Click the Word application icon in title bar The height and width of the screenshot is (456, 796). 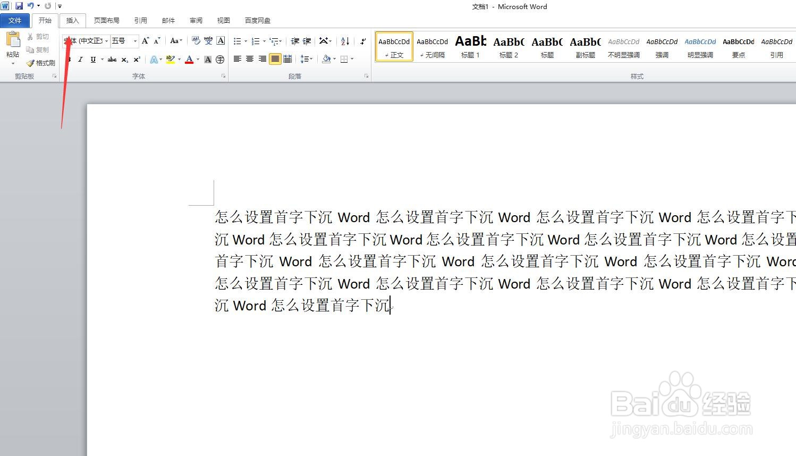tap(5, 6)
